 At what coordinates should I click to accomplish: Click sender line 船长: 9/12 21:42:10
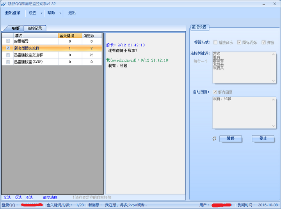point(125,45)
